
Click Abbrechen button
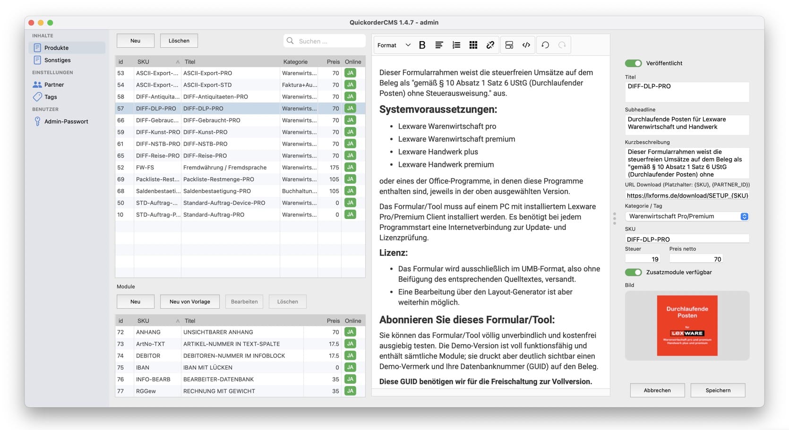[x=657, y=390]
